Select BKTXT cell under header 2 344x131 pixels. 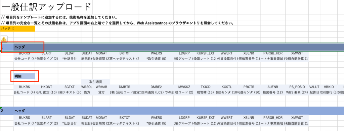(125, 118)
